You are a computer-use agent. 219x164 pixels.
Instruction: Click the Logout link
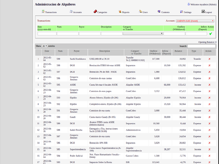(x=208, y=12)
